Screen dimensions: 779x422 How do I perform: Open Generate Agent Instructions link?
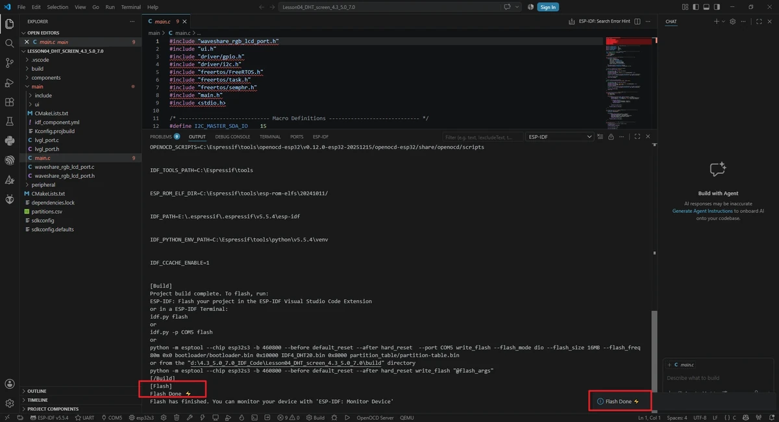click(702, 211)
